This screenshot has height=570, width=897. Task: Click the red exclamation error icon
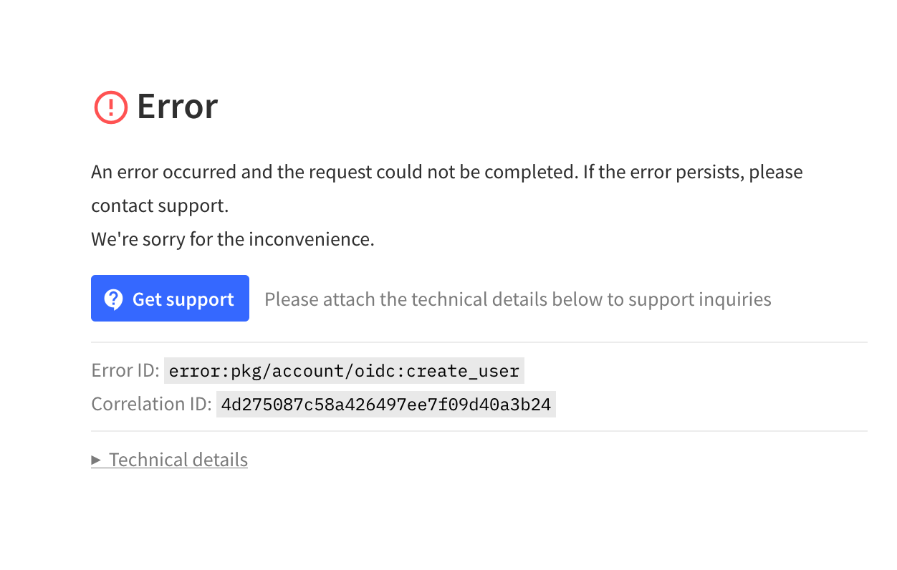tap(111, 107)
